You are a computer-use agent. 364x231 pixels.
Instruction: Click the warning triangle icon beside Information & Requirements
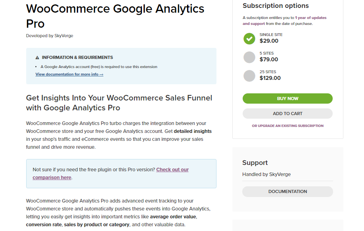(x=37, y=57)
